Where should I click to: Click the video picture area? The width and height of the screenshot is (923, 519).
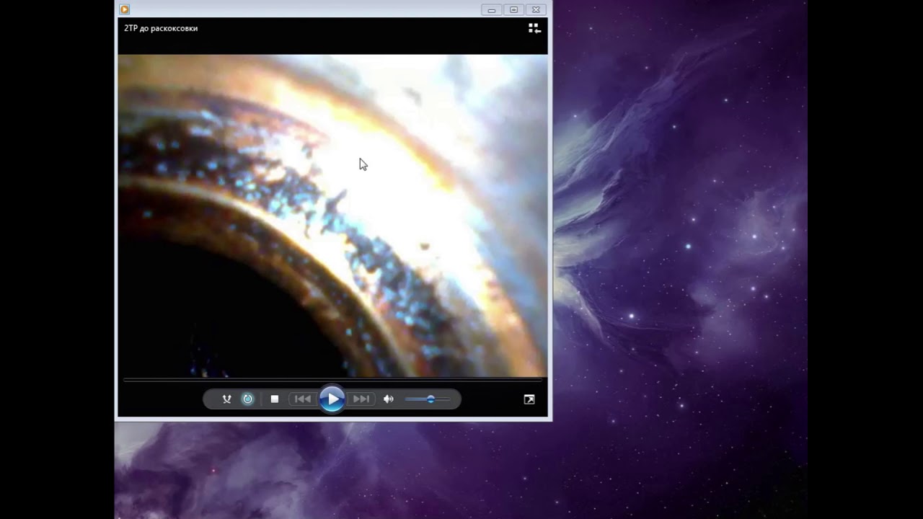point(332,216)
